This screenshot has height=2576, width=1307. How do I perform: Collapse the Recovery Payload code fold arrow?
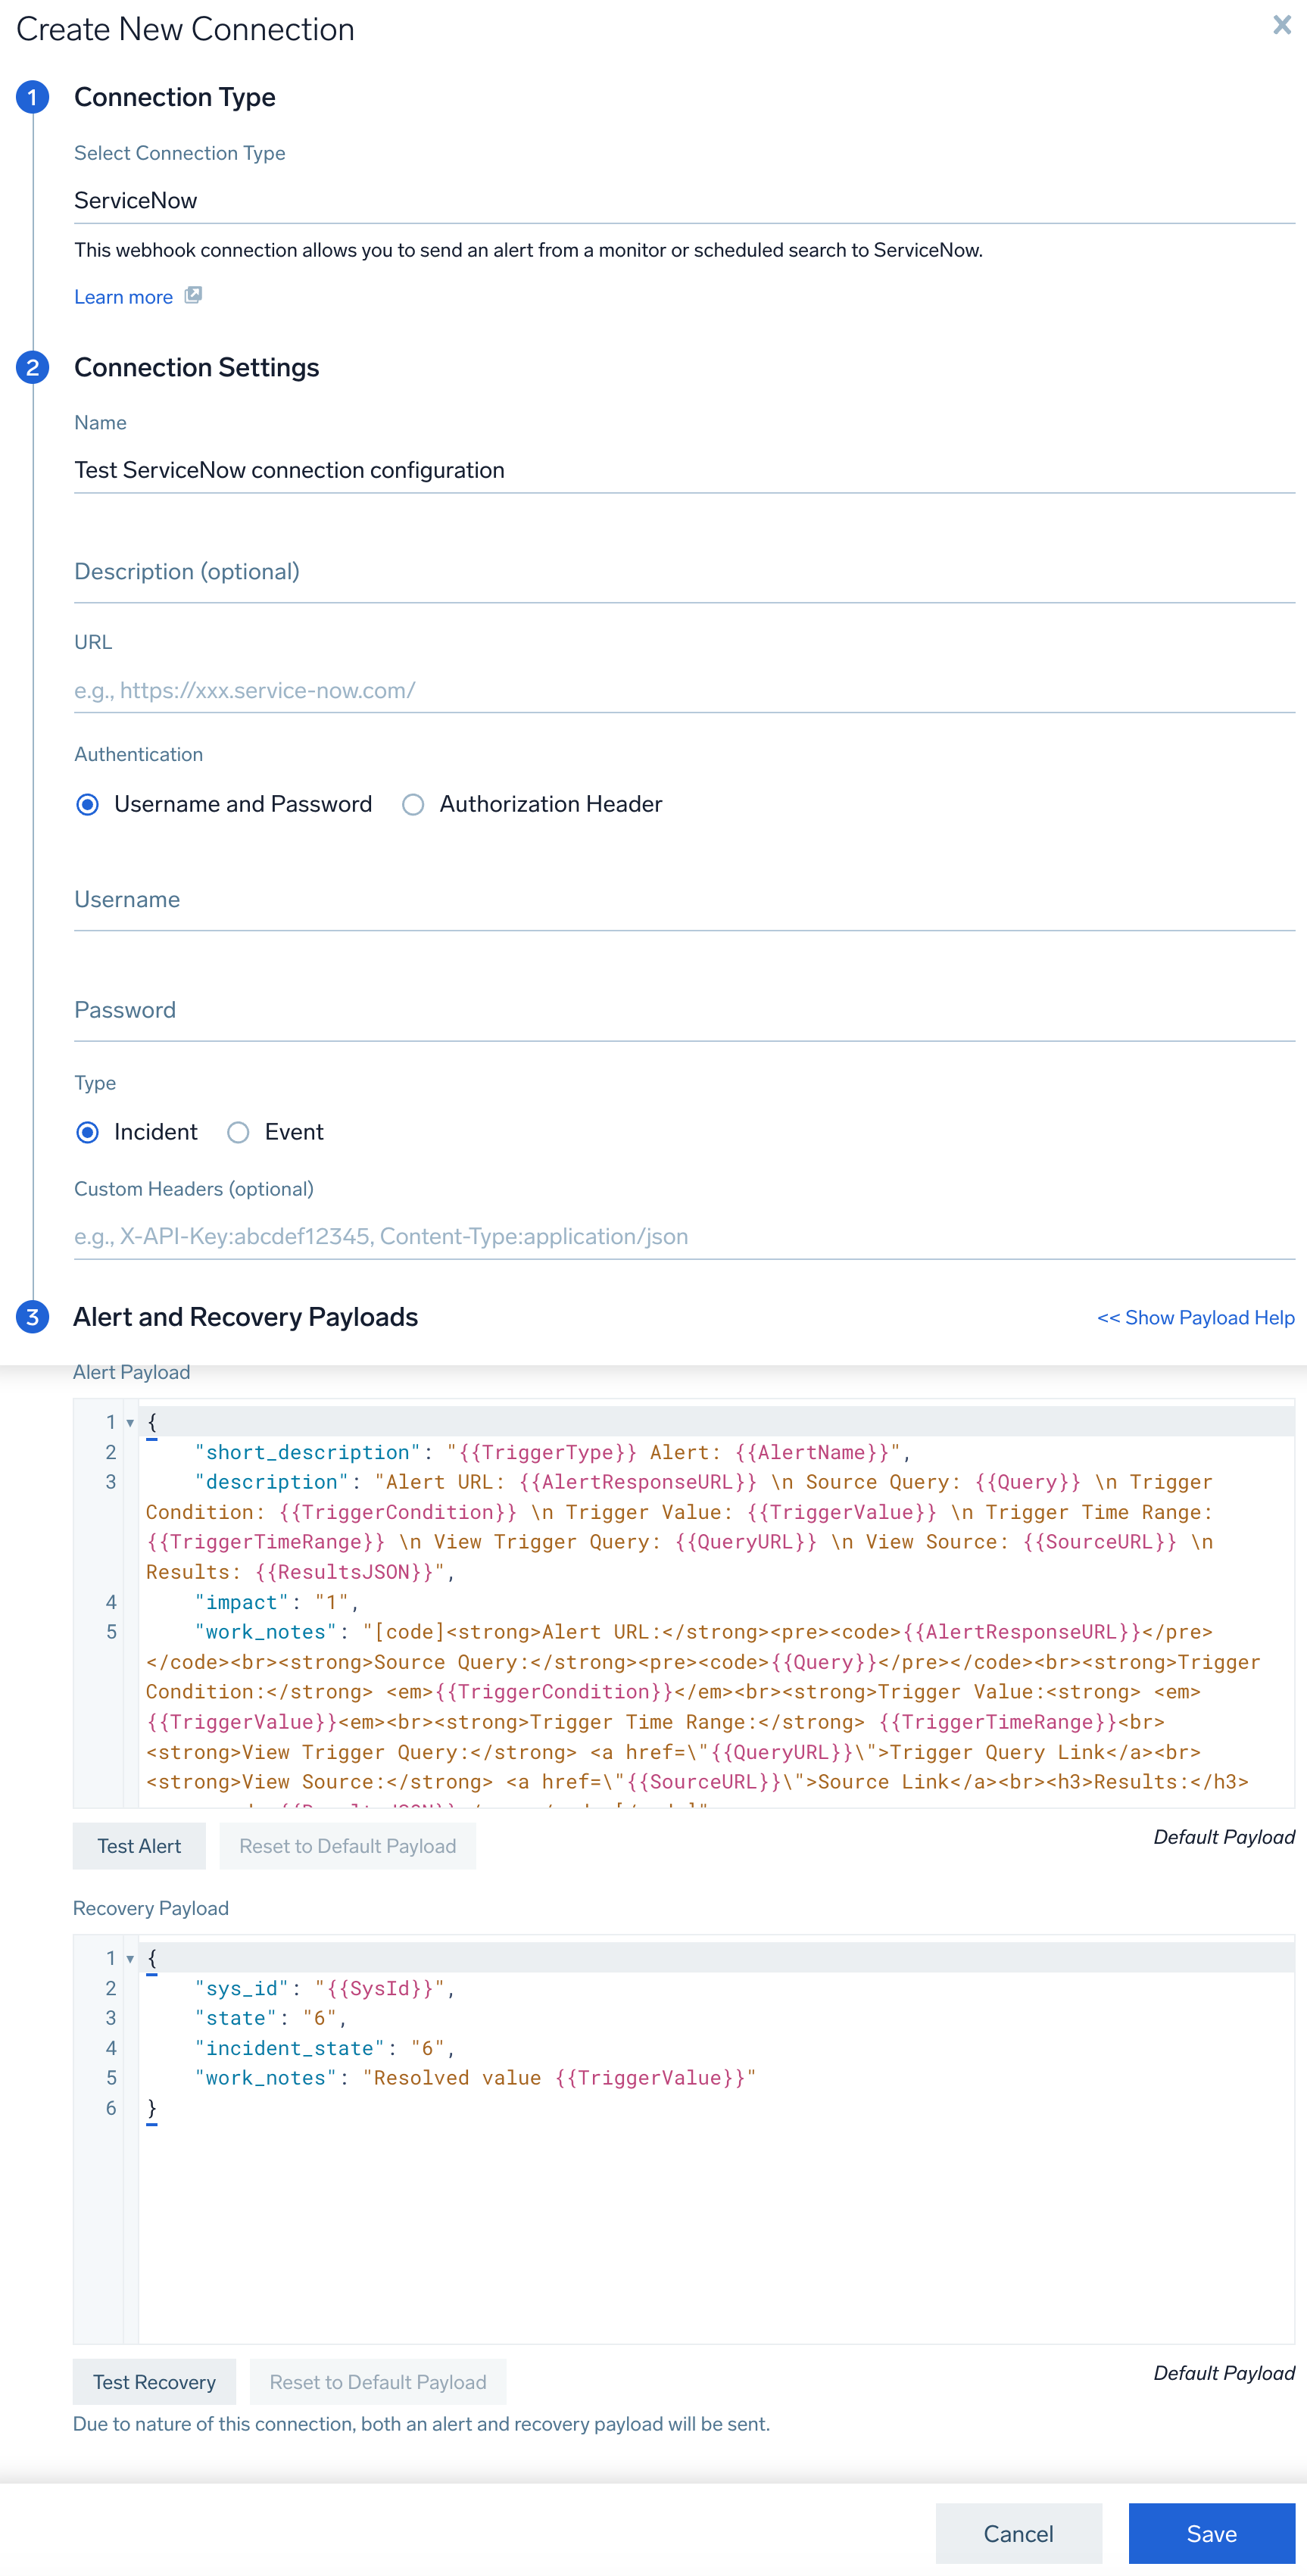(130, 1958)
